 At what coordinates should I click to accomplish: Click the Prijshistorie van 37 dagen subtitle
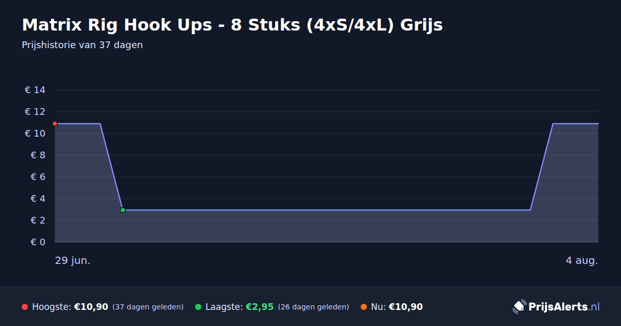click(82, 45)
